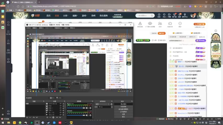The width and height of the screenshot is (223, 125).
Task: Adjust the 桌面音频 volume slider
Action: pyautogui.click(x=76, y=115)
